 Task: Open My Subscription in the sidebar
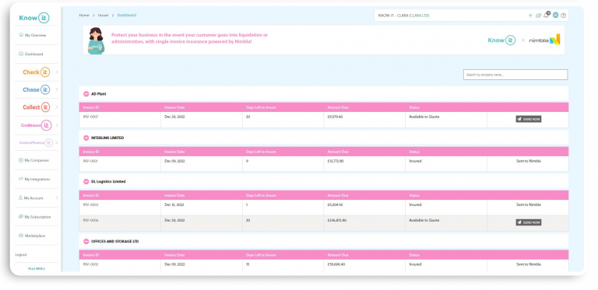(x=34, y=217)
